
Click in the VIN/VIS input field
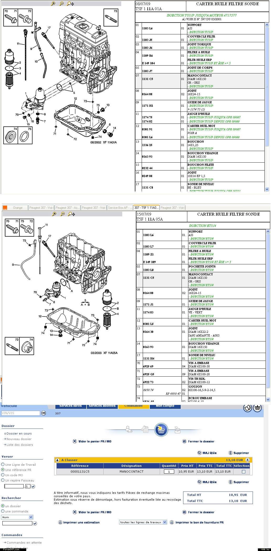(20, 413)
